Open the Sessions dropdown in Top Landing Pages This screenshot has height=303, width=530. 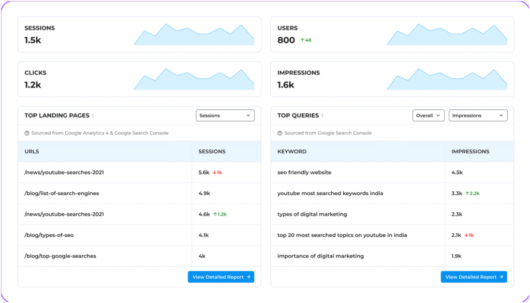(x=225, y=116)
